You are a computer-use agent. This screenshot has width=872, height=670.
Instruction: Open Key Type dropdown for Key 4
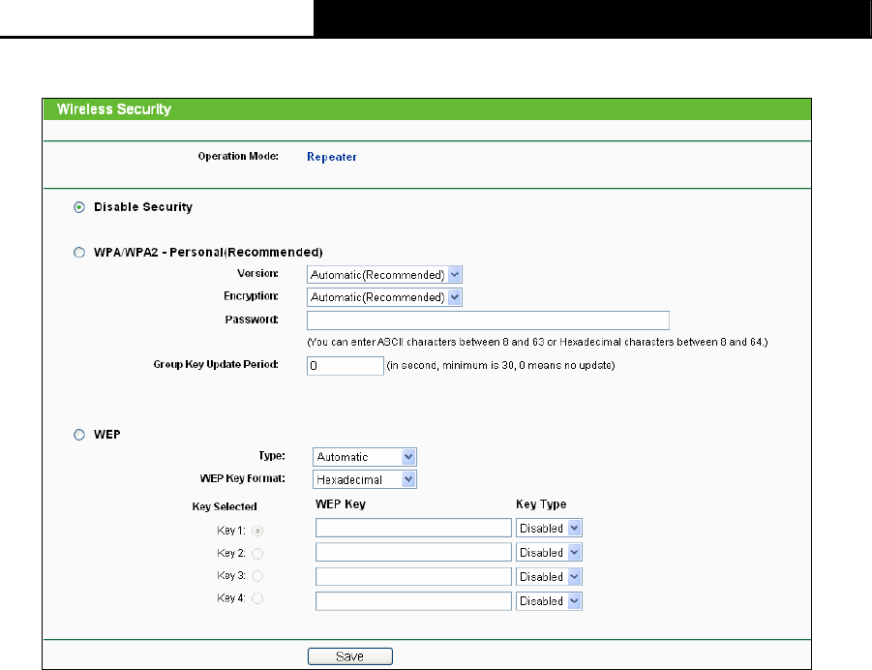tap(549, 601)
